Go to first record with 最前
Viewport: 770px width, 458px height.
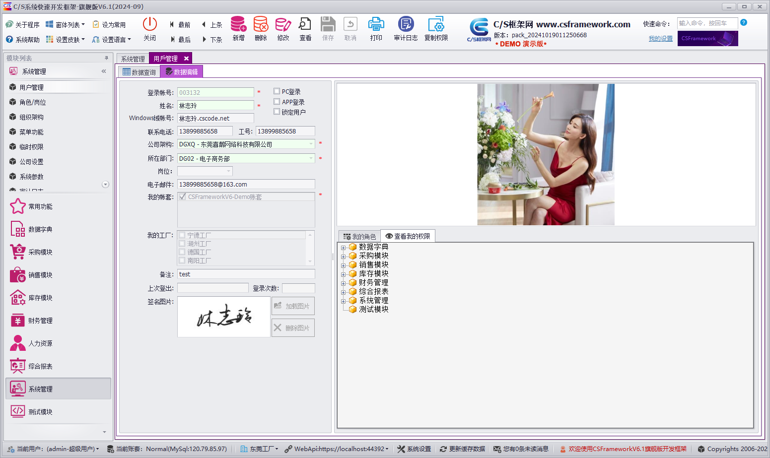pyautogui.click(x=180, y=25)
